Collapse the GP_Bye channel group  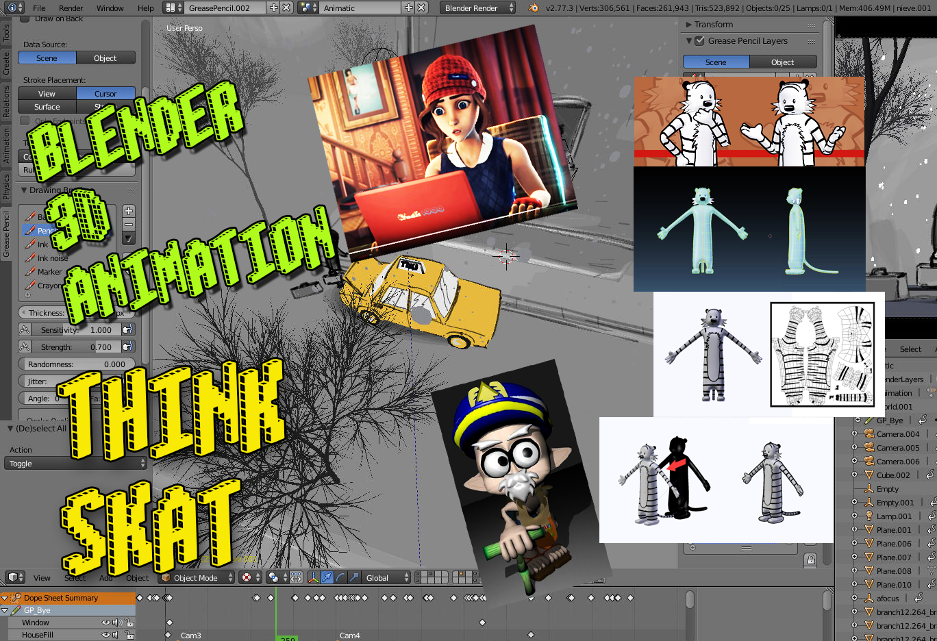(5, 610)
